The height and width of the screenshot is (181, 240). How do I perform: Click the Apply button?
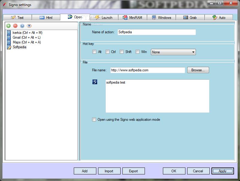point(223,171)
